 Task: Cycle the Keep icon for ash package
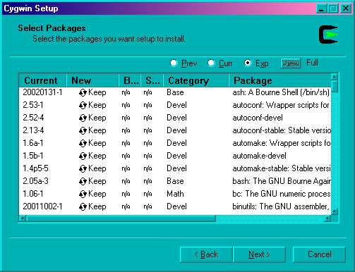pos(83,93)
